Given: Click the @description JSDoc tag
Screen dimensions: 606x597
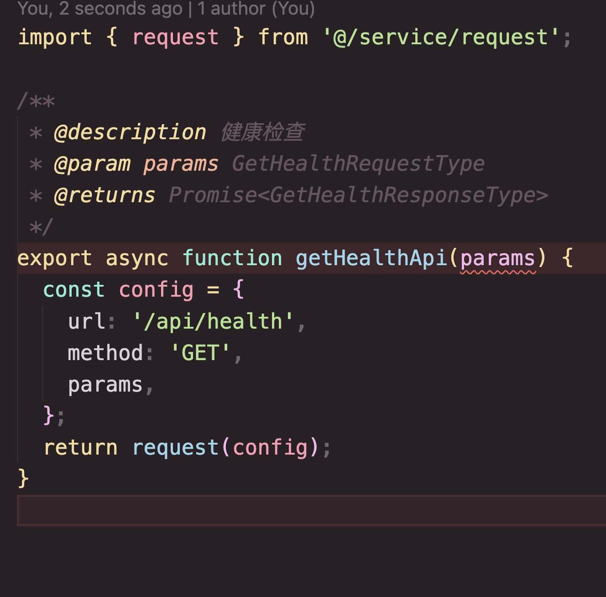Looking at the screenshot, I should pyautogui.click(x=130, y=132).
